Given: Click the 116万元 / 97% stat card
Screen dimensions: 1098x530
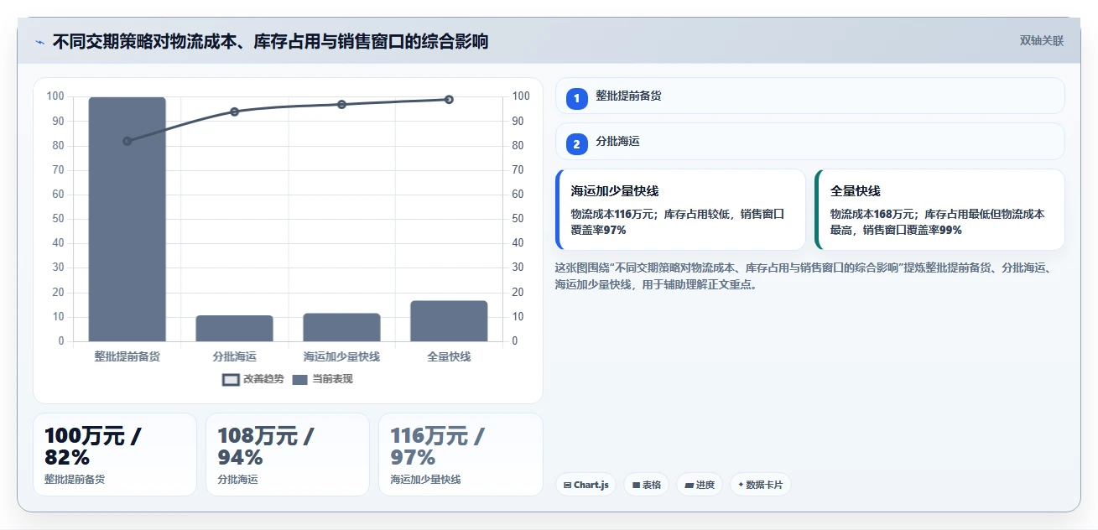Looking at the screenshot, I should coord(461,455).
